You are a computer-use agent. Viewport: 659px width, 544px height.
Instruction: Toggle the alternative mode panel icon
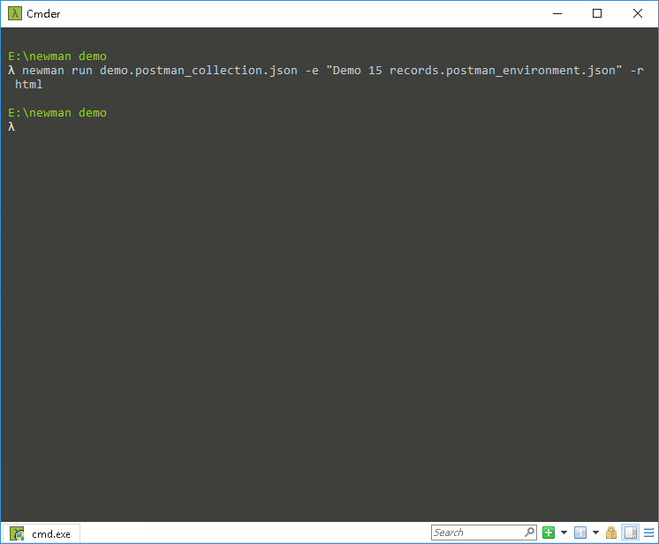point(631,533)
